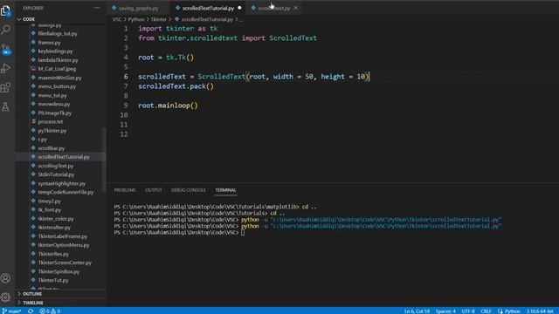The height and width of the screenshot is (314, 559).
Task: Click the git branch main status item
Action: (11, 311)
